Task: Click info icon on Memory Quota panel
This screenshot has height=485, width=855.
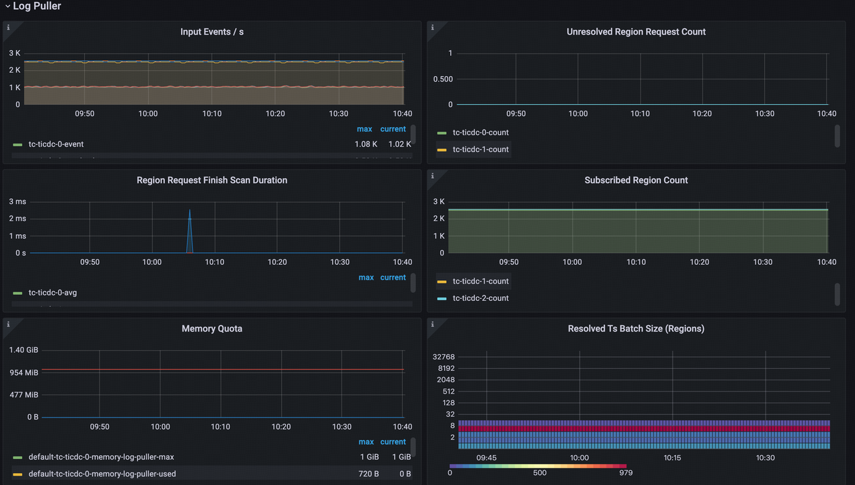Action: coord(8,324)
